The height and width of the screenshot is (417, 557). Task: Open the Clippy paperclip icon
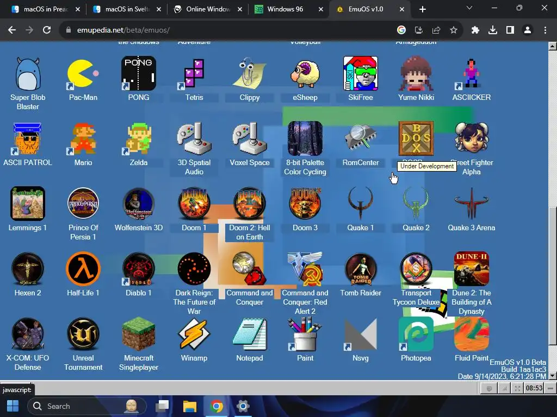point(249,73)
